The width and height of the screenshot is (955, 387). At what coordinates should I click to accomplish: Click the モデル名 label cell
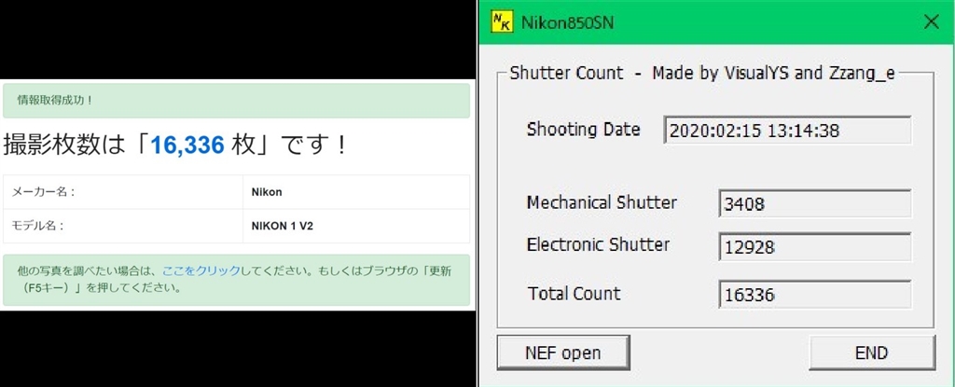click(x=123, y=226)
